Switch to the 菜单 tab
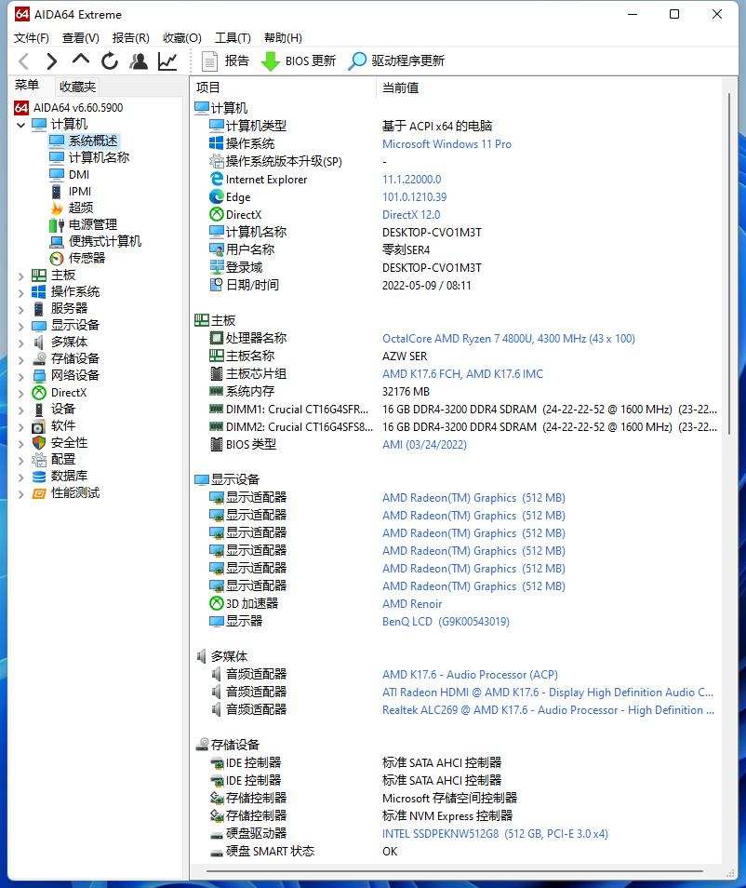746x888 pixels. [x=27, y=86]
